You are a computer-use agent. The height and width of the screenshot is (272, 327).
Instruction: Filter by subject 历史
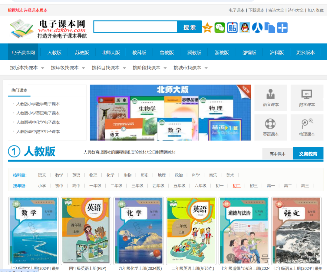[x=144, y=175]
